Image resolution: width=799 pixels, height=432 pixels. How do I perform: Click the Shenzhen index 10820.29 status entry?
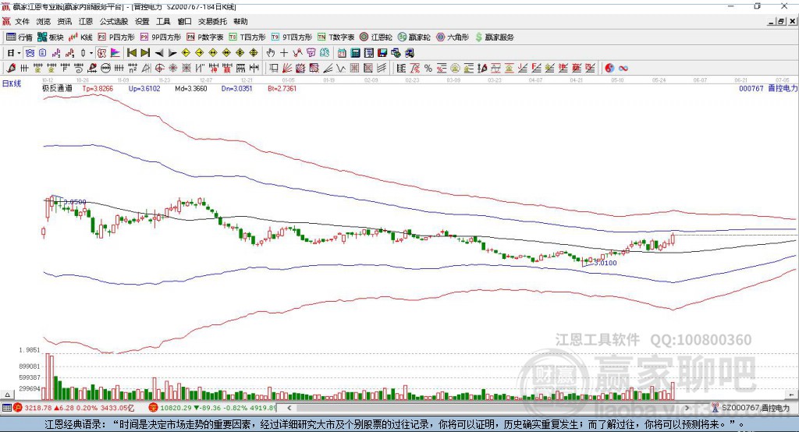coord(213,408)
